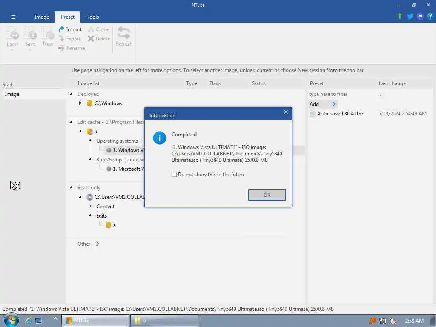Collapse the Boot/Setup node
436x327 pixels.
(89, 159)
